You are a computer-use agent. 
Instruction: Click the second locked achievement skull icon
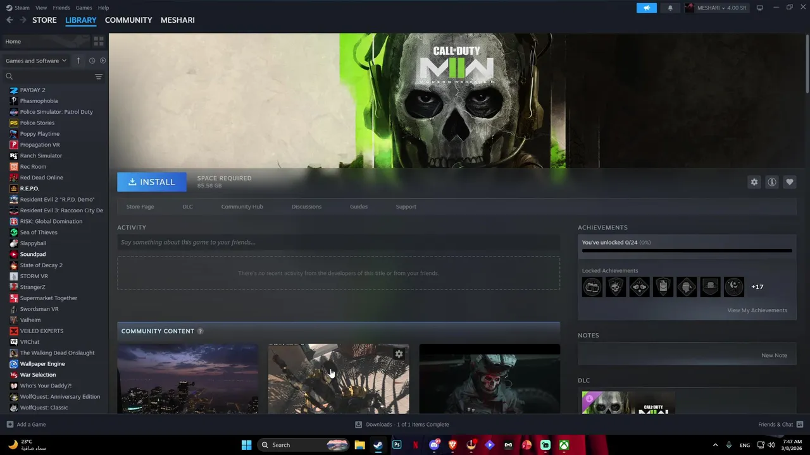point(616,287)
